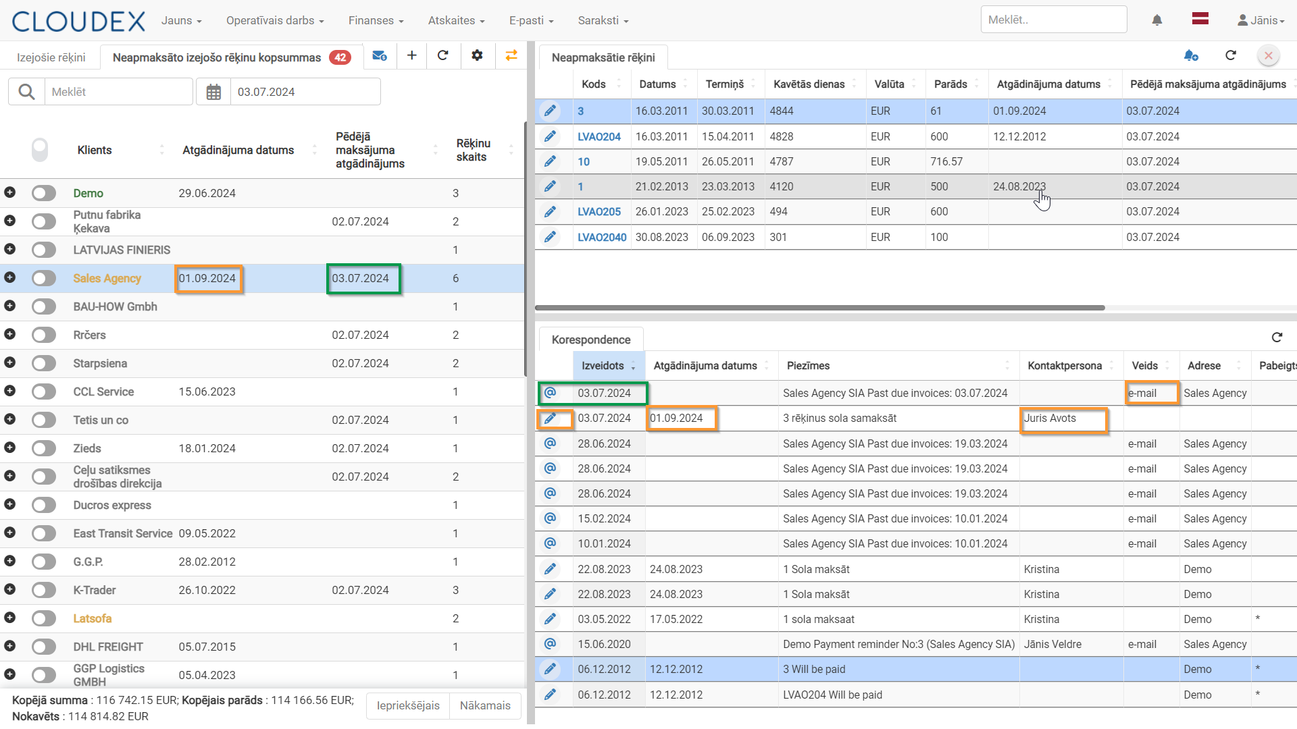This screenshot has width=1297, height=729.
Task: Open the Sales Agency client link
Action: tap(107, 278)
